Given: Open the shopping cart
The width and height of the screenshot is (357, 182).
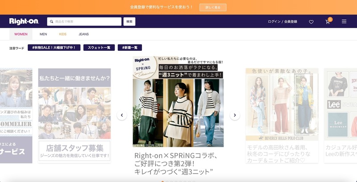Looking at the screenshot, I should tap(328, 22).
